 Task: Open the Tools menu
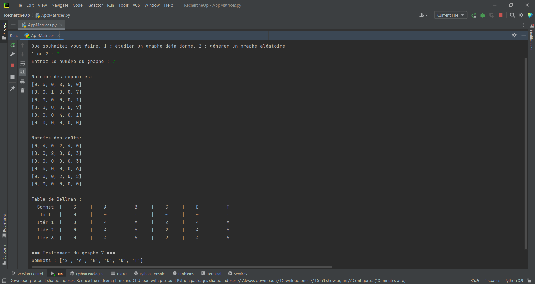pos(123,5)
